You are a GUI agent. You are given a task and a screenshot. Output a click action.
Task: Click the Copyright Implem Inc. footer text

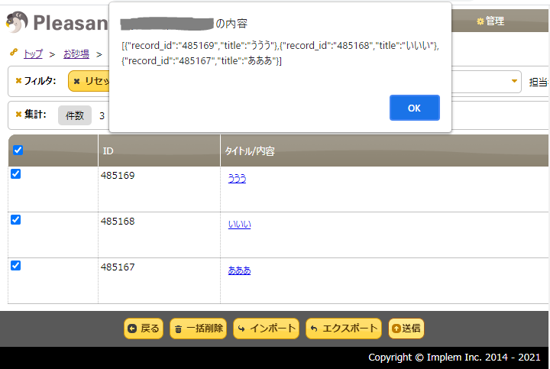(455, 357)
